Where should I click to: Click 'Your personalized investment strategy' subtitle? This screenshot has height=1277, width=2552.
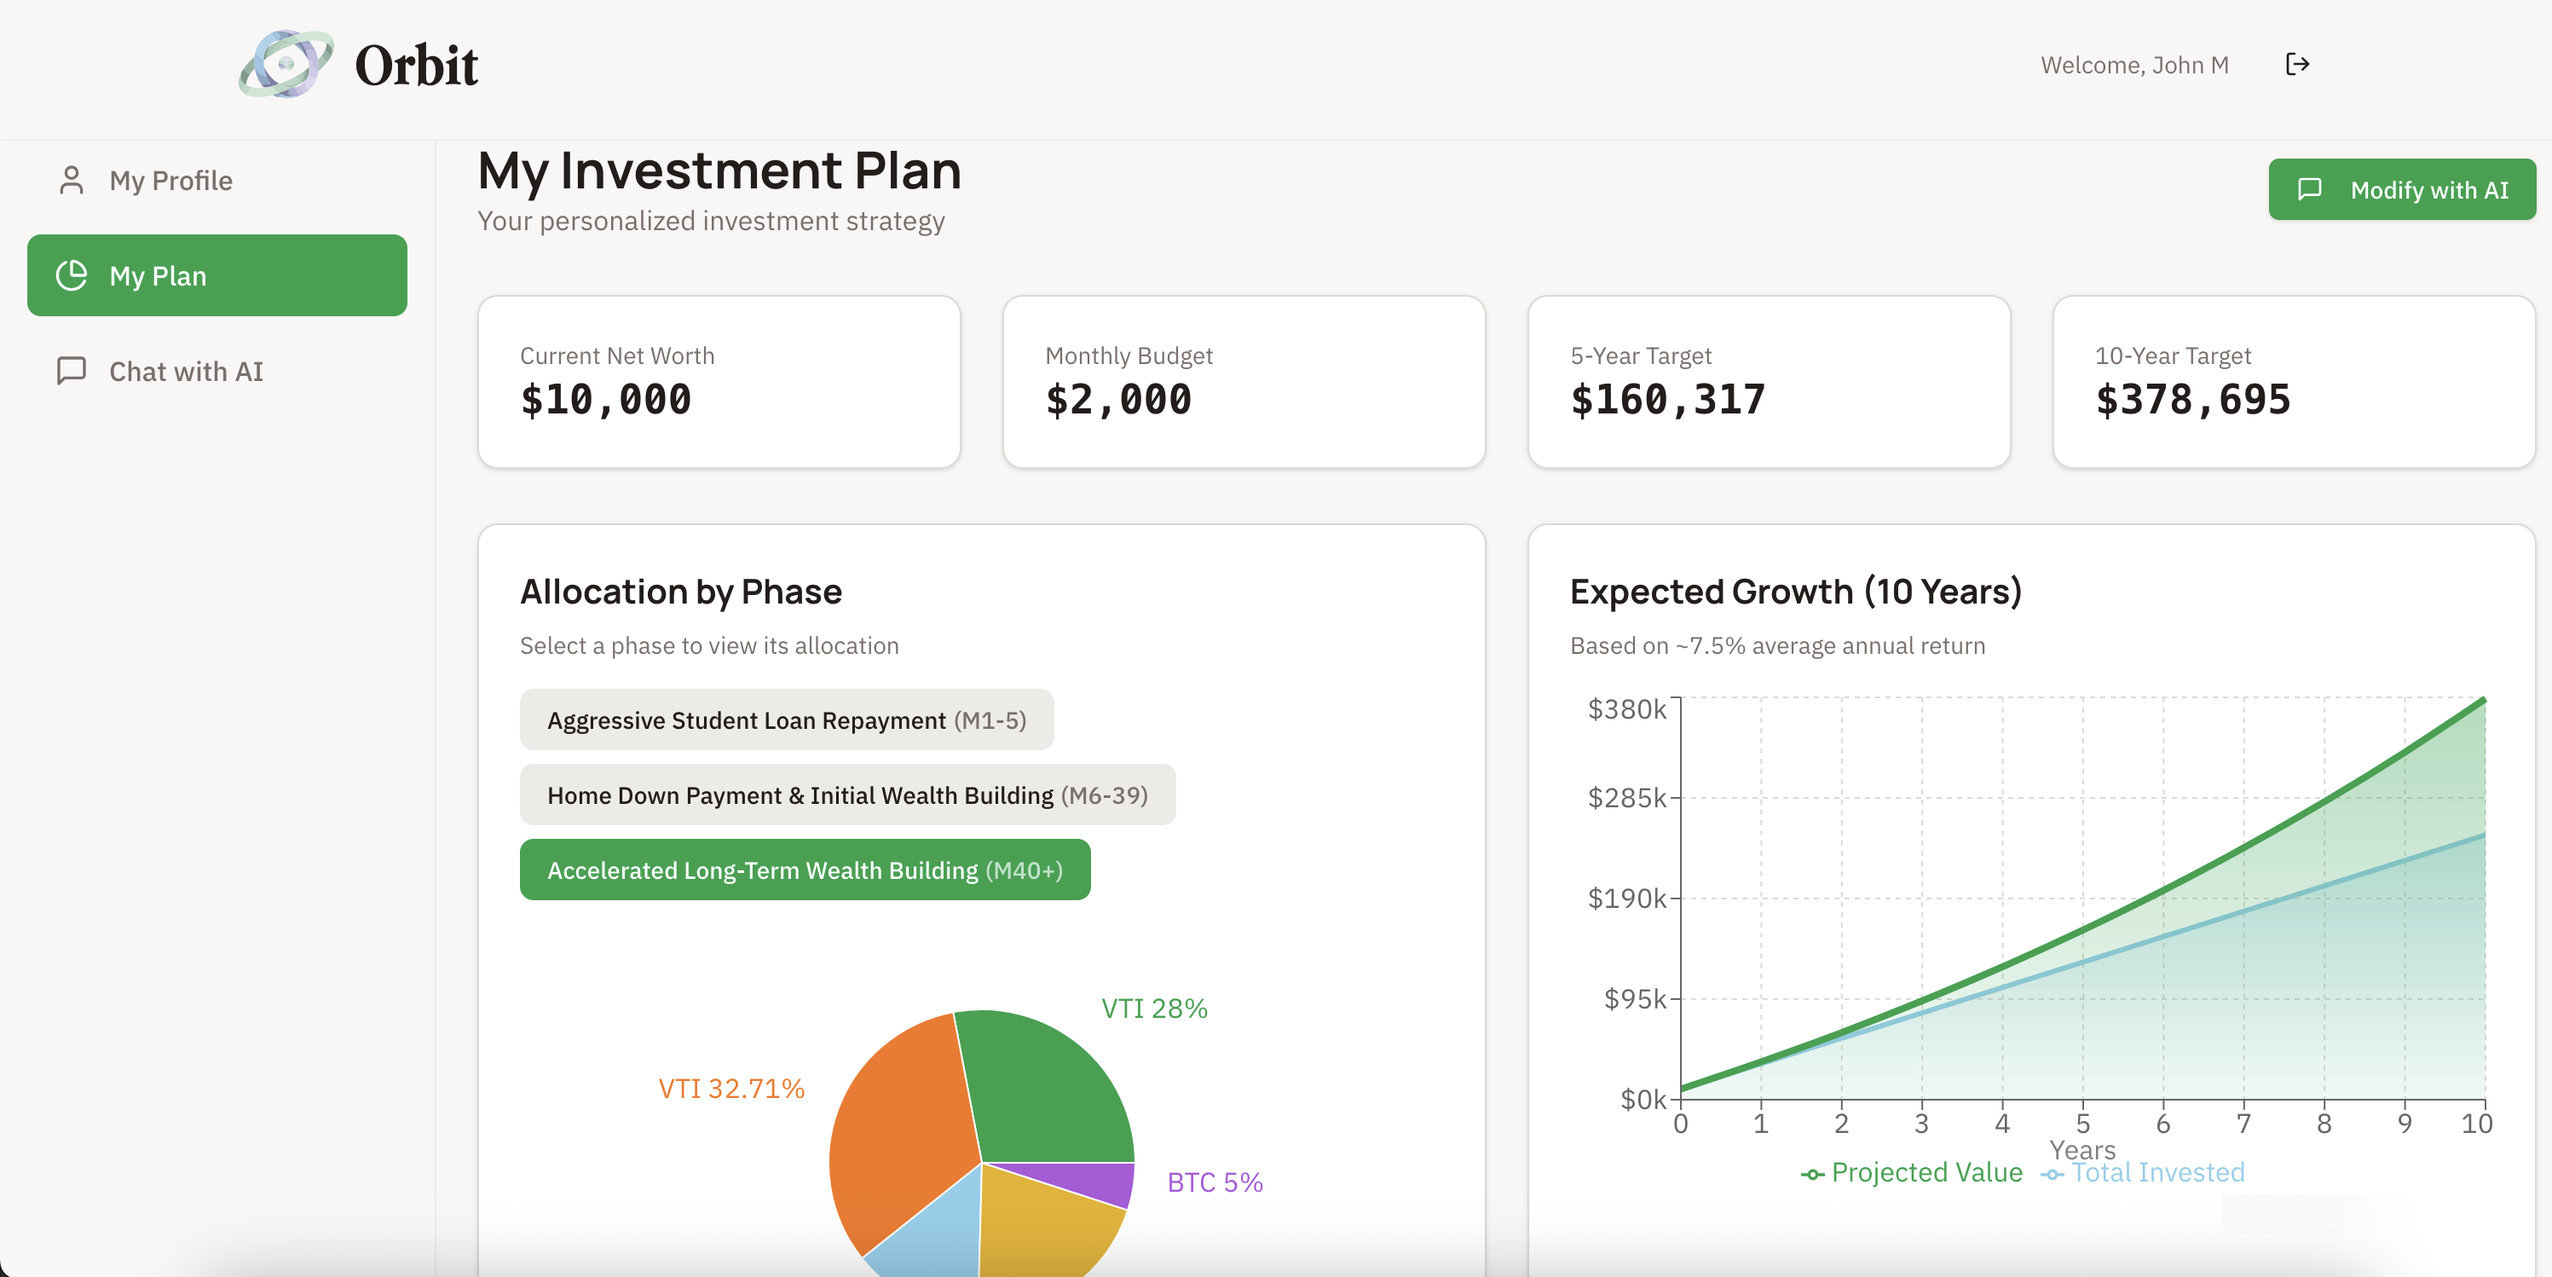(x=712, y=221)
